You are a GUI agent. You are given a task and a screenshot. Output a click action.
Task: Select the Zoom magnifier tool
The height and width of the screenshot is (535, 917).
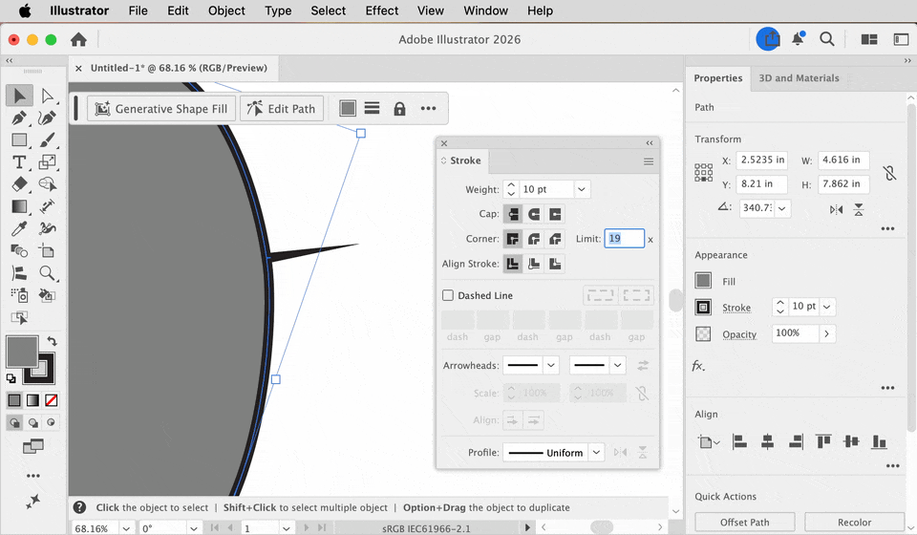pyautogui.click(x=48, y=273)
